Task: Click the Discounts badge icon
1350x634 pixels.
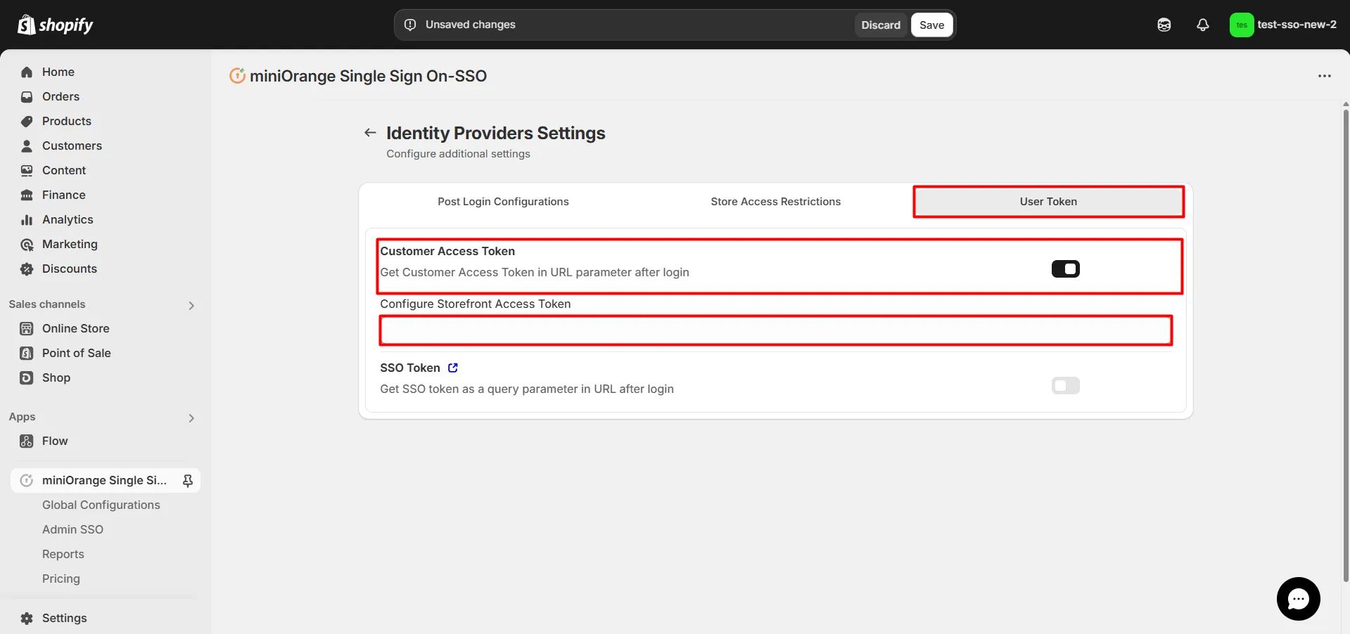Action: [x=27, y=269]
